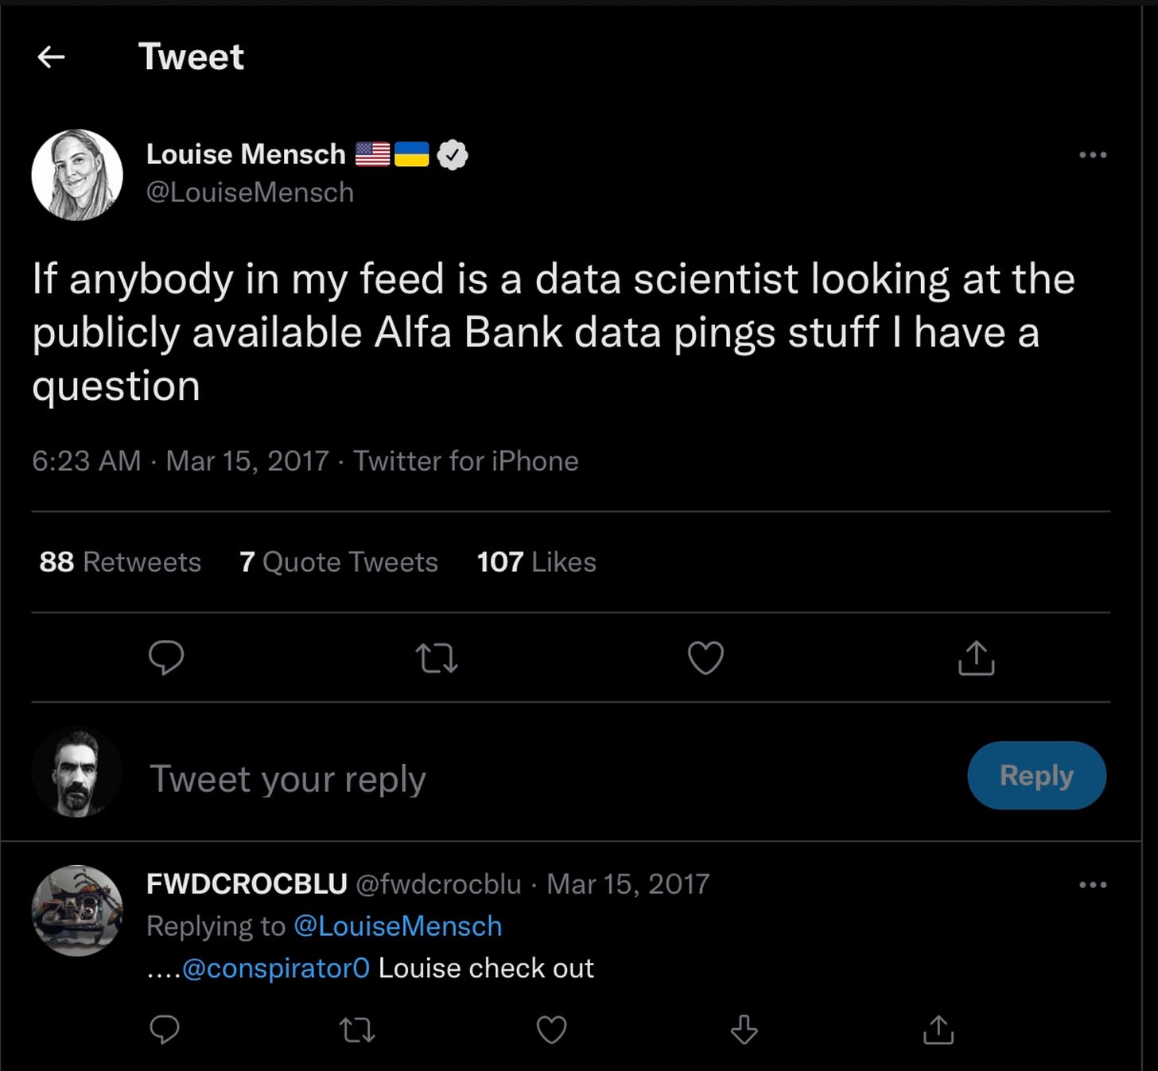Open more options on FWDCROCBLU's reply

1093,884
